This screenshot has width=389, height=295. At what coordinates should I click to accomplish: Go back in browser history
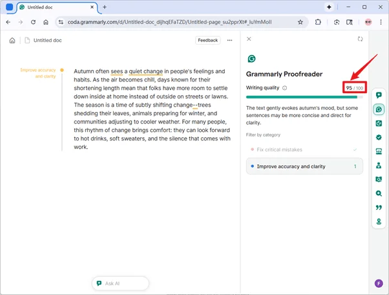8,22
